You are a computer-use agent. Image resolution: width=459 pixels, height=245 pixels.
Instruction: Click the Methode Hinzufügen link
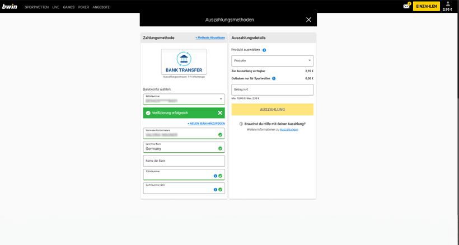coord(210,37)
